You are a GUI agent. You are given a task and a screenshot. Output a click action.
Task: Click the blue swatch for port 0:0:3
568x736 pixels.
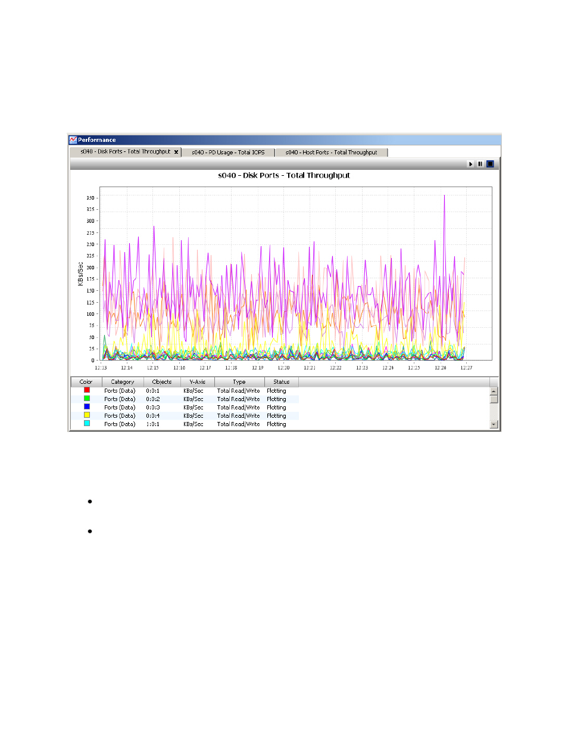(87, 406)
